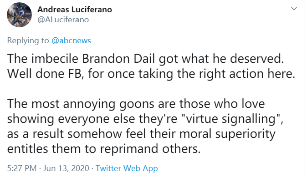Click the 'Brandon Dail' name in tweet
307x177 pixels.
tap(118, 59)
